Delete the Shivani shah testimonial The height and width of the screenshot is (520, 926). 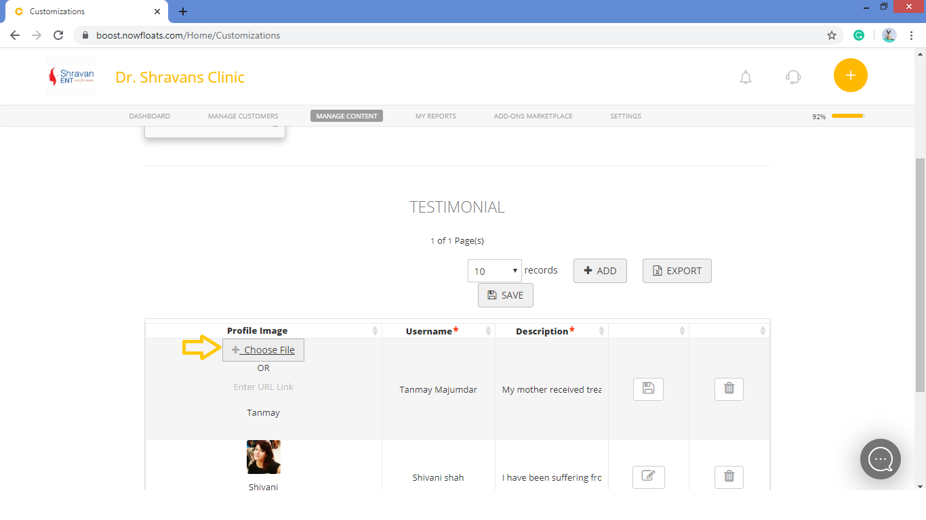(729, 477)
